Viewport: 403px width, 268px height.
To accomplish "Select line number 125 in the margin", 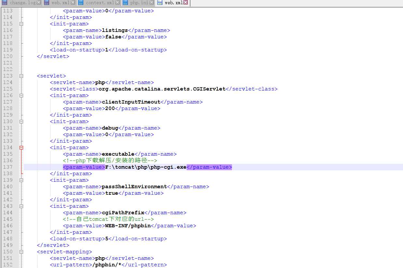I will pyautogui.click(x=8, y=89).
